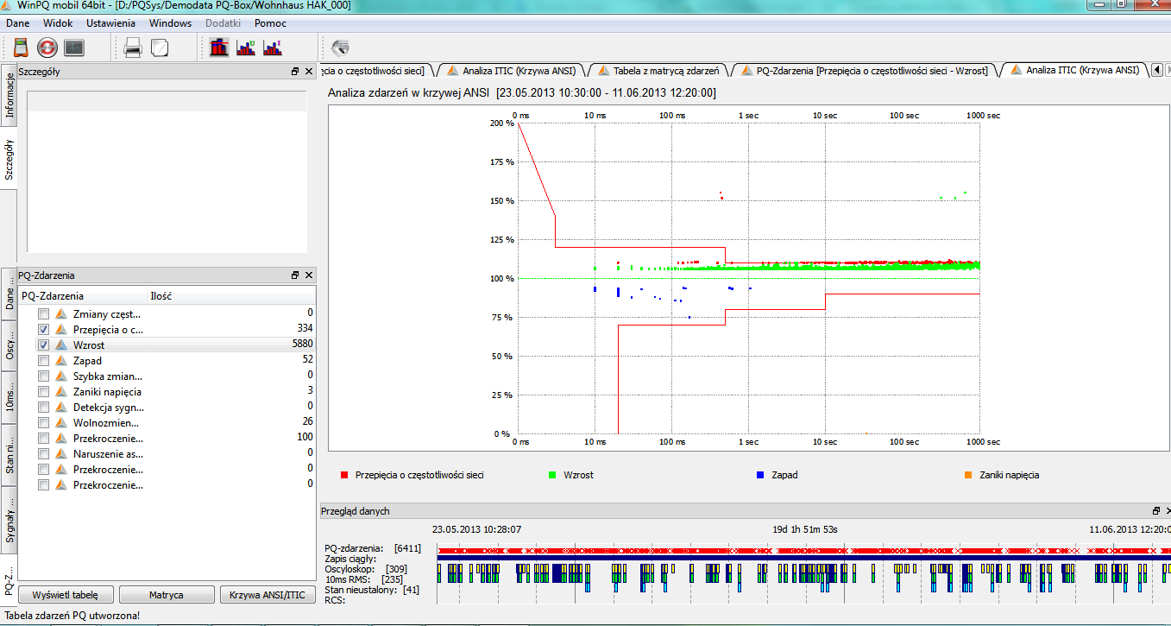Viewport: 1171px width, 626px height.
Task: Undock the PQ-Zdarzenia panel
Action: (x=295, y=275)
